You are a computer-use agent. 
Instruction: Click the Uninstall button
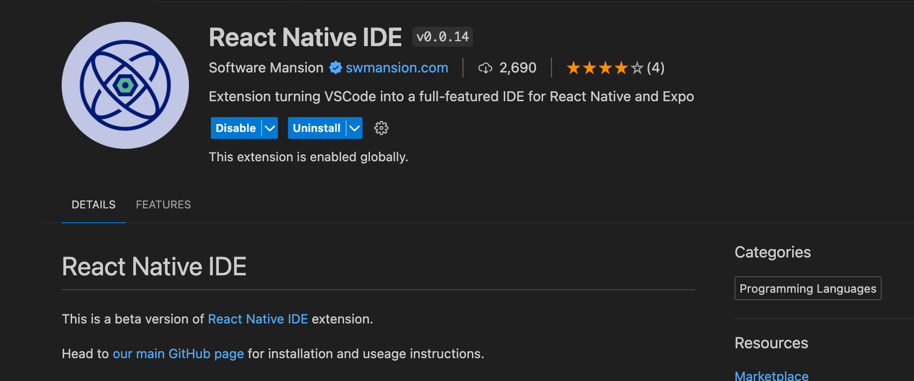pos(316,128)
